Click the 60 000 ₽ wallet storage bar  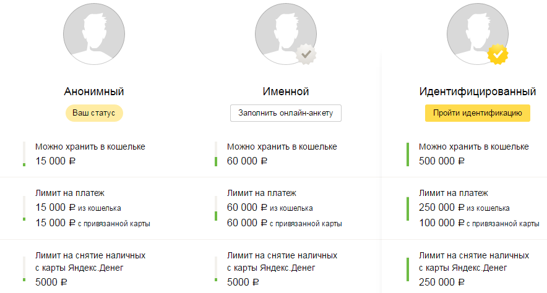click(216, 154)
